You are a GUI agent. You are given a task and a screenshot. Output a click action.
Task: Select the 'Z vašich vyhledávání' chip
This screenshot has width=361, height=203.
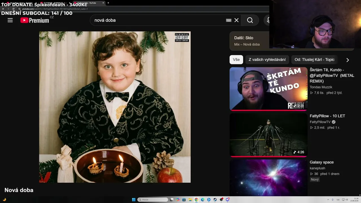(x=267, y=59)
